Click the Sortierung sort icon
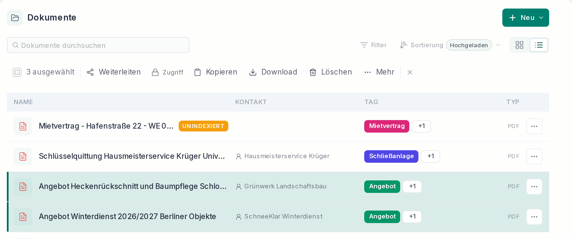The height and width of the screenshot is (239, 572). click(403, 45)
